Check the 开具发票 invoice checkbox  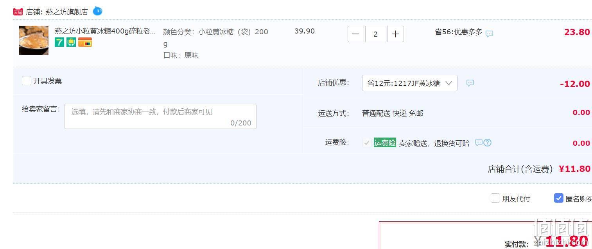pos(27,81)
